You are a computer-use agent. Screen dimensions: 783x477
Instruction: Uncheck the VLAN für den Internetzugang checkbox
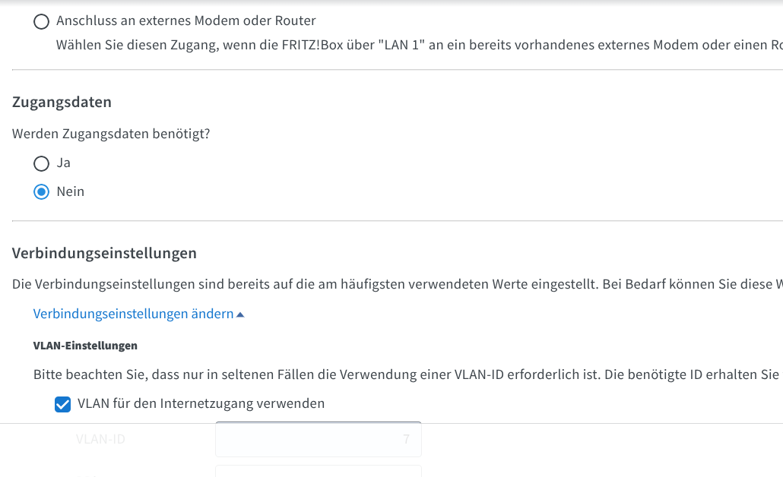point(63,404)
